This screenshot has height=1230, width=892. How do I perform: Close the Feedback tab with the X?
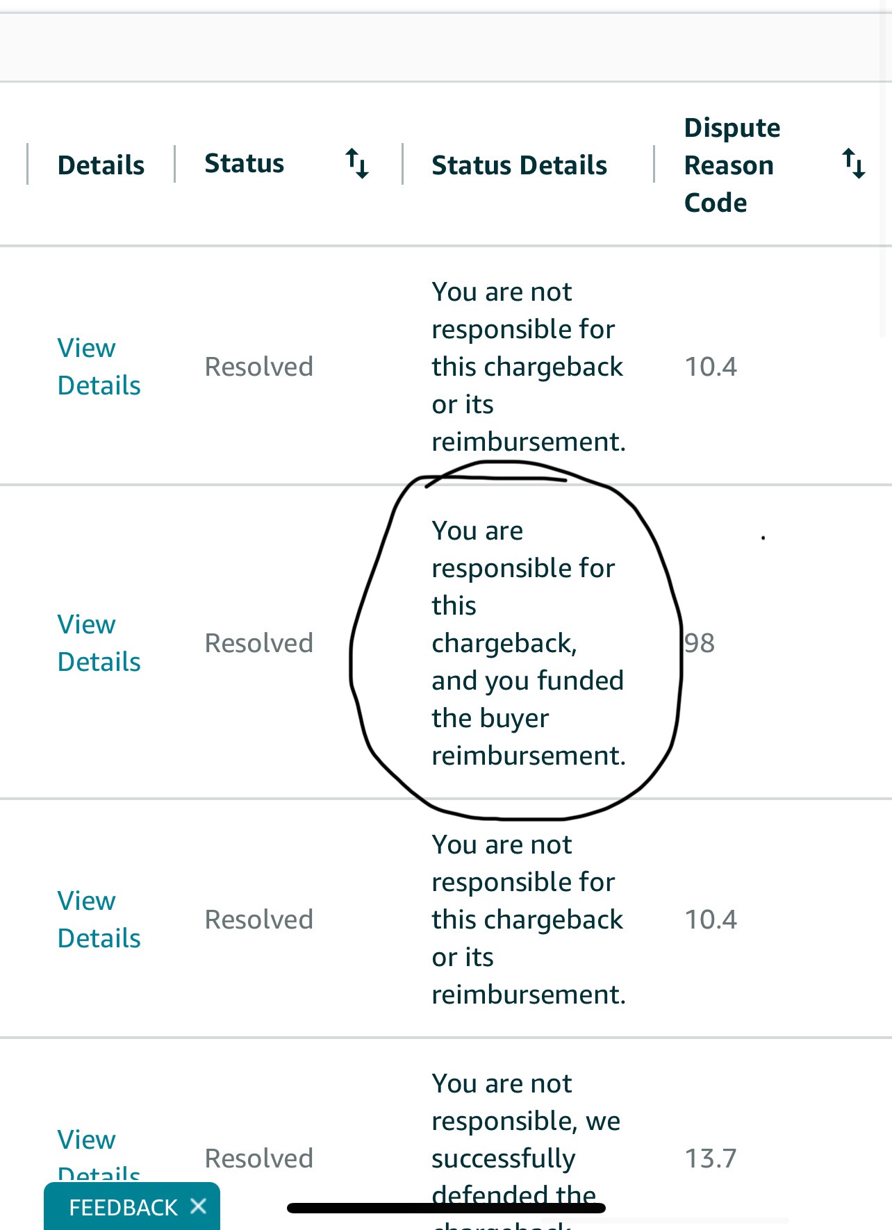[x=198, y=1206]
